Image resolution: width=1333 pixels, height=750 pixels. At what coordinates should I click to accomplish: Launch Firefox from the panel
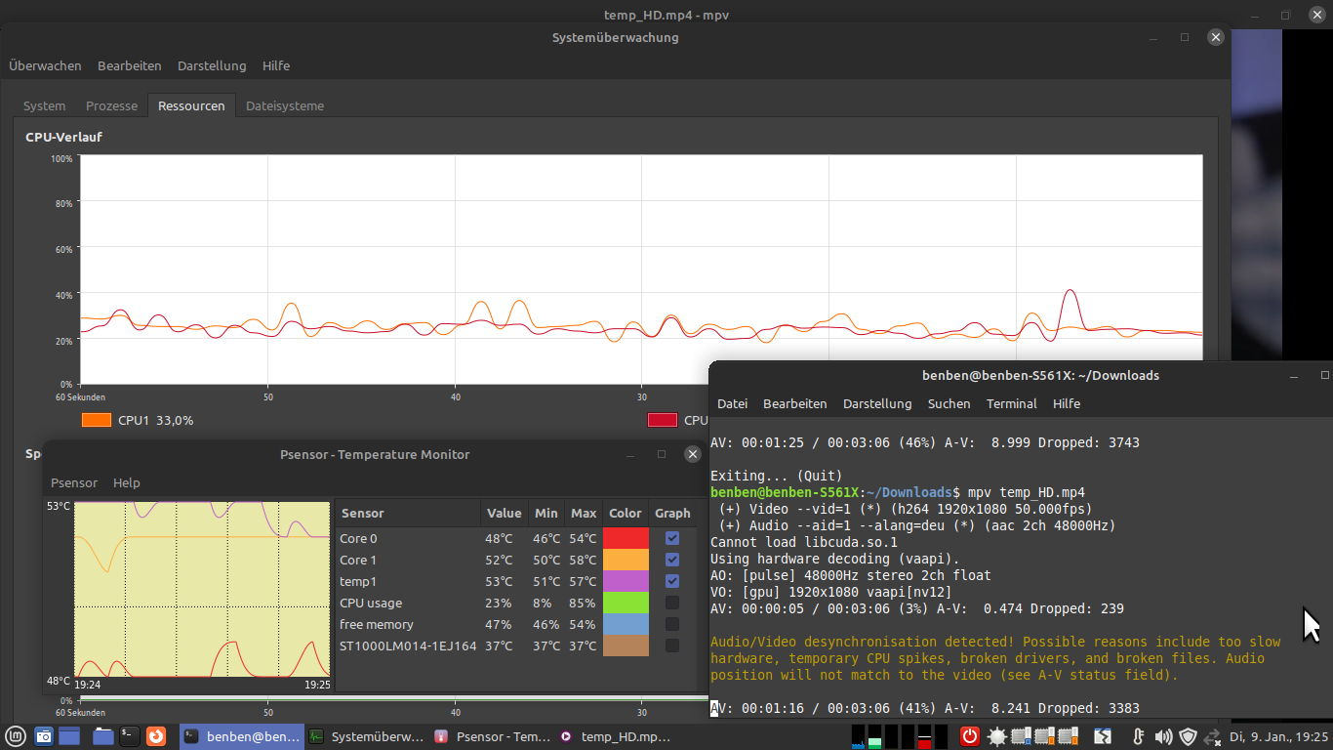pos(157,736)
